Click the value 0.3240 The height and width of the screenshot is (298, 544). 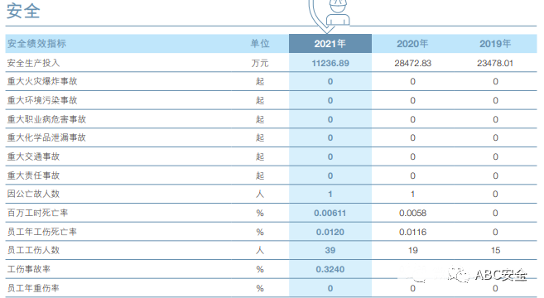tap(330, 269)
